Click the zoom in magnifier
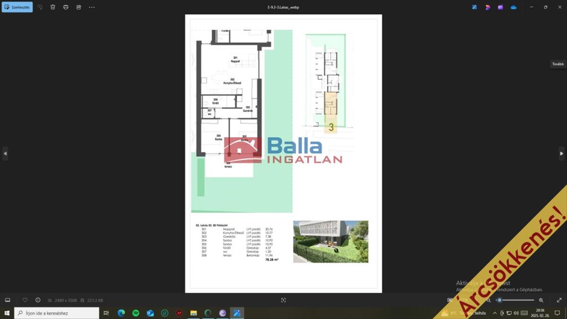567x319 pixels. [541, 300]
